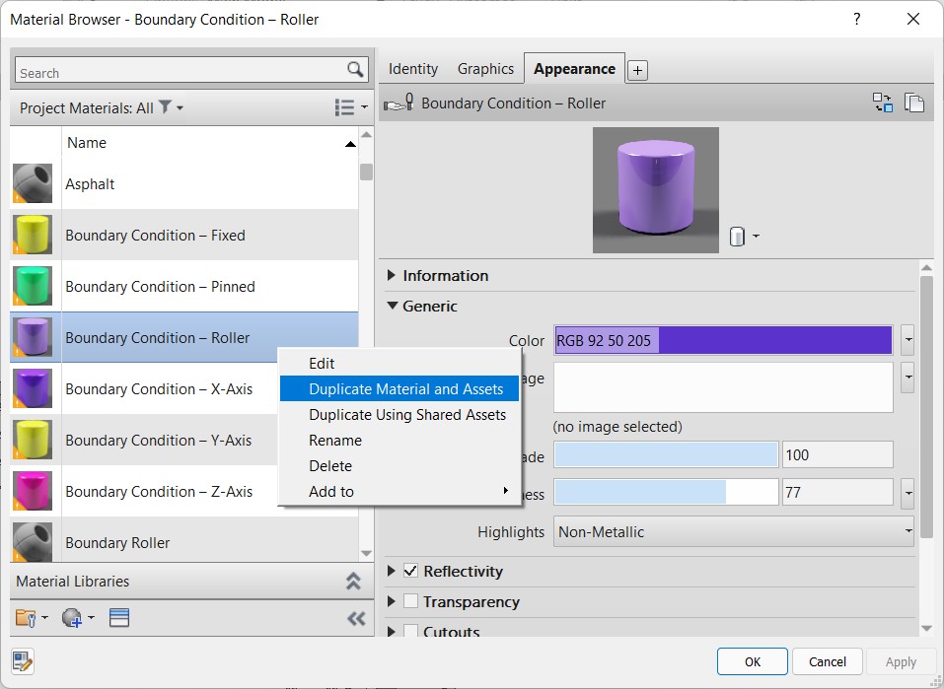Viewport: 944px width, 689px height.
Task: Click the Cancel button
Action: [828, 662]
